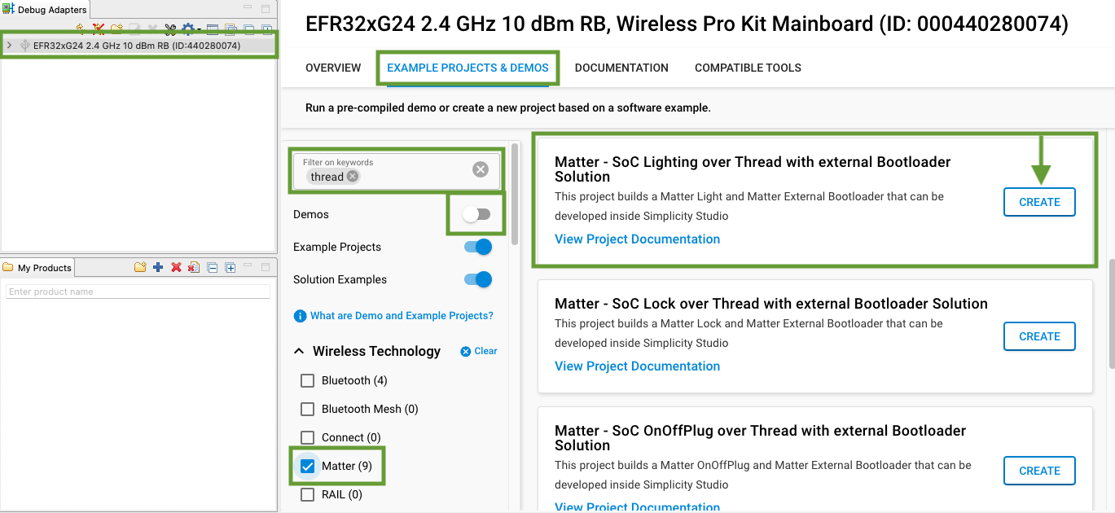This screenshot has height=513, width=1115.
Task: Click the new folder icon in My Products
Action: [140, 267]
